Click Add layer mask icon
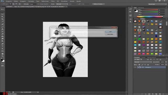This screenshot has width=168, height=95. (149, 94)
